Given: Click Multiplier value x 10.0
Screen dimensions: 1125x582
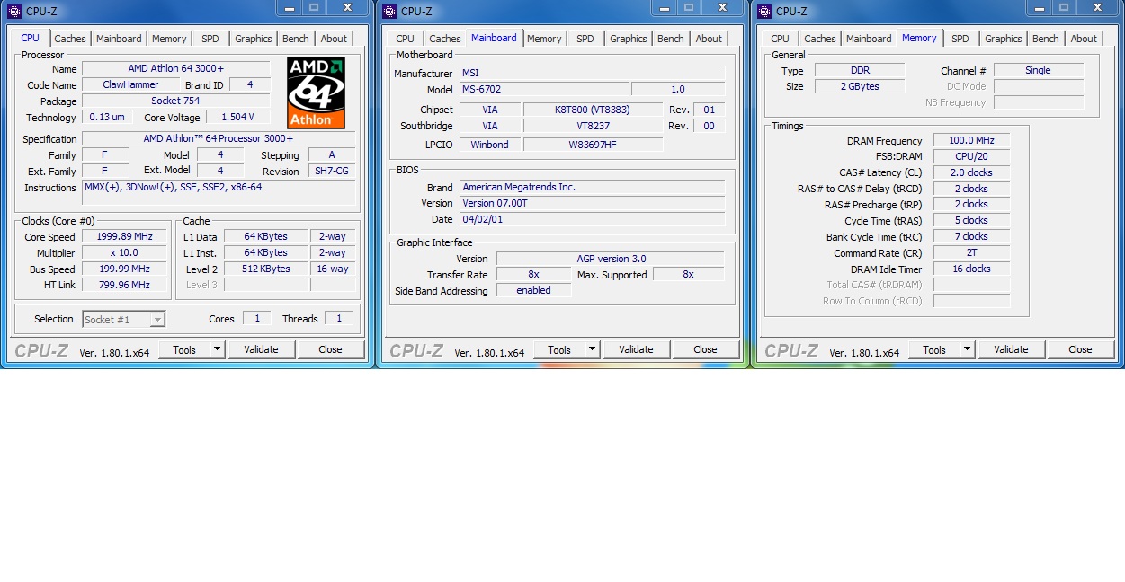Looking at the screenshot, I should pyautogui.click(x=125, y=252).
